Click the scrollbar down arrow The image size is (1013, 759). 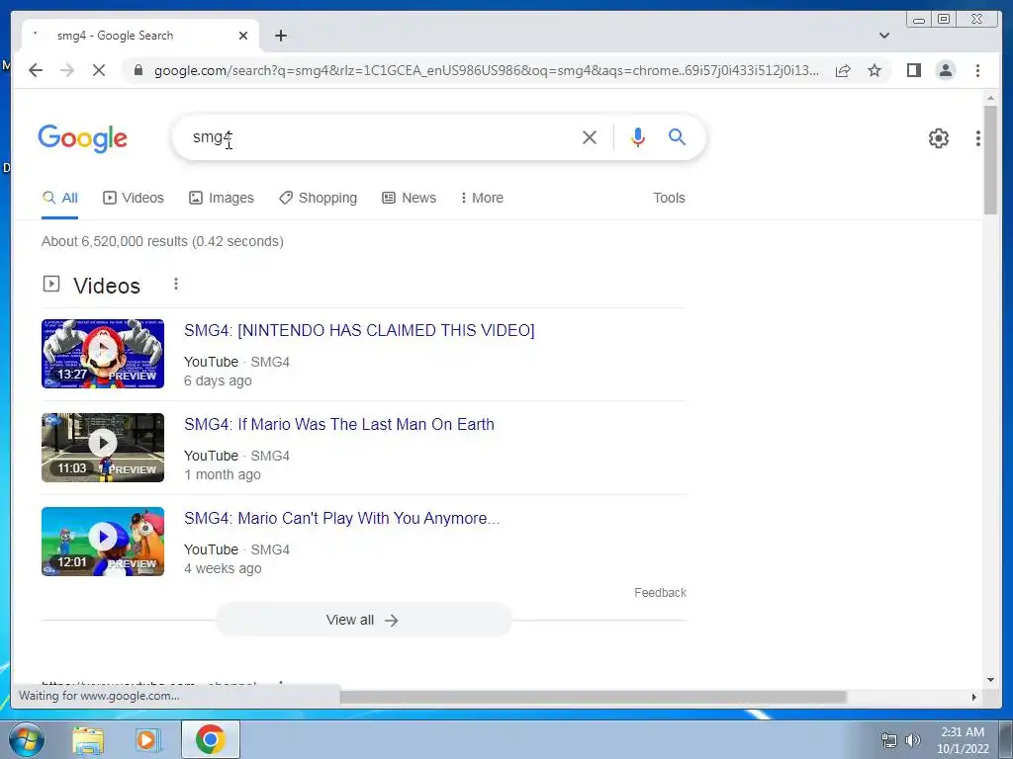[x=990, y=680]
